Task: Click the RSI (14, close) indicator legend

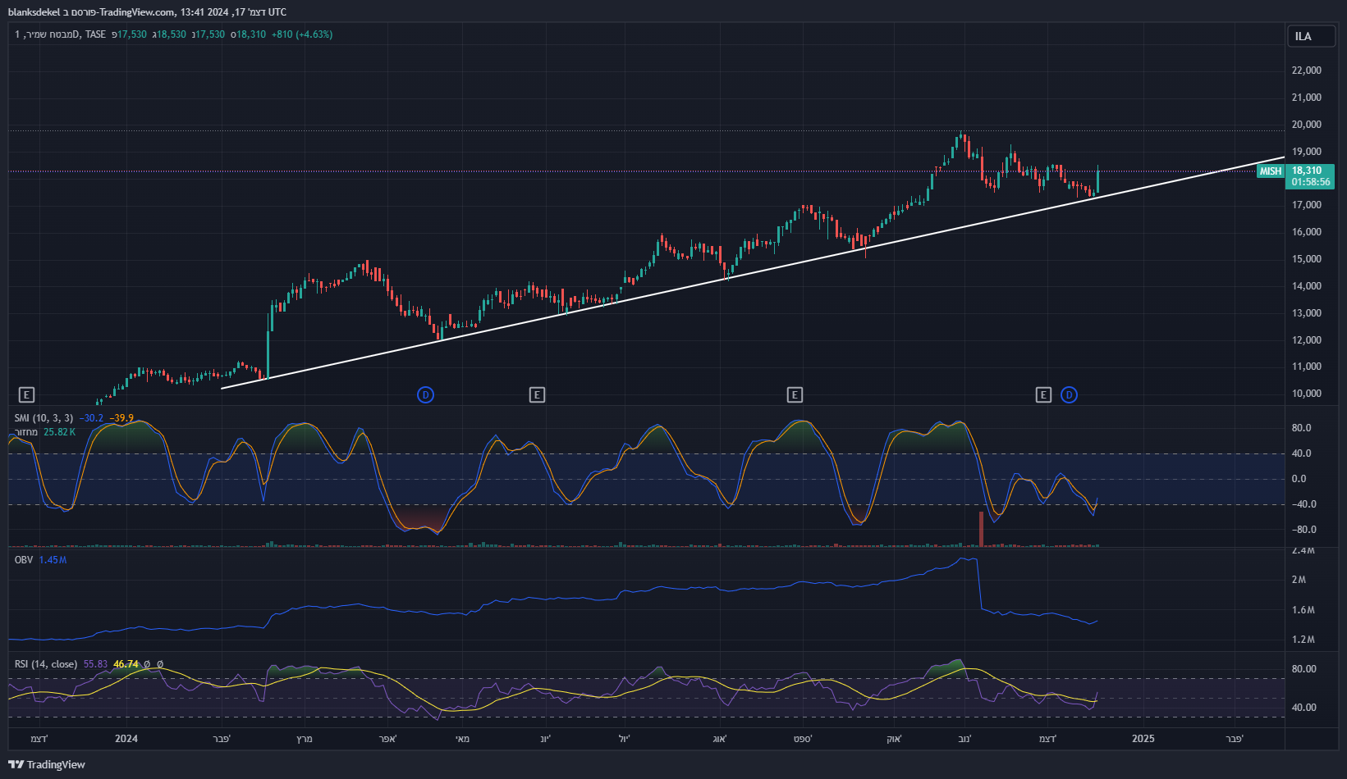Action: [x=46, y=664]
